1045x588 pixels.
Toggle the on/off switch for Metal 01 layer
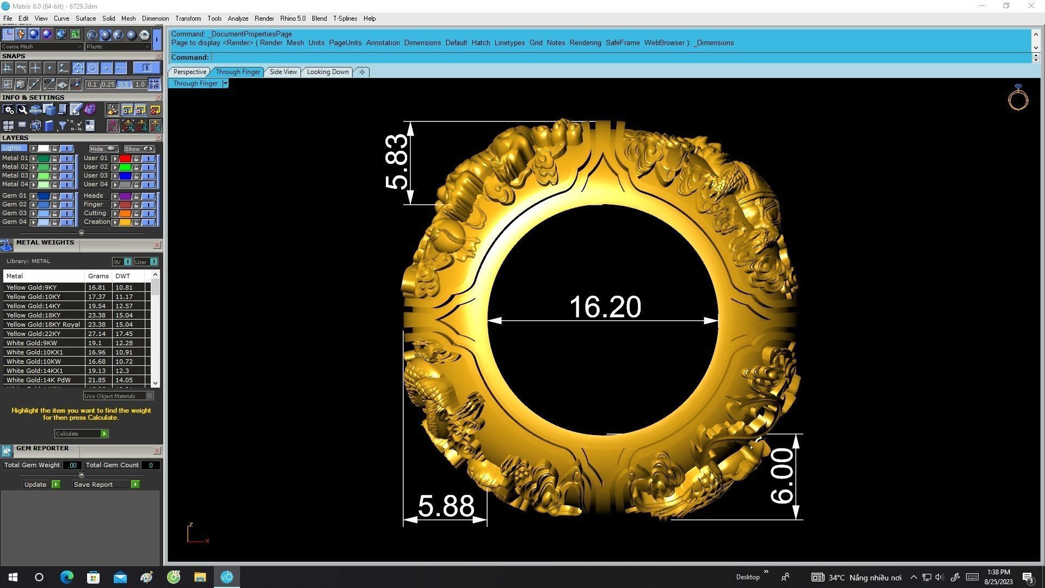(66, 158)
